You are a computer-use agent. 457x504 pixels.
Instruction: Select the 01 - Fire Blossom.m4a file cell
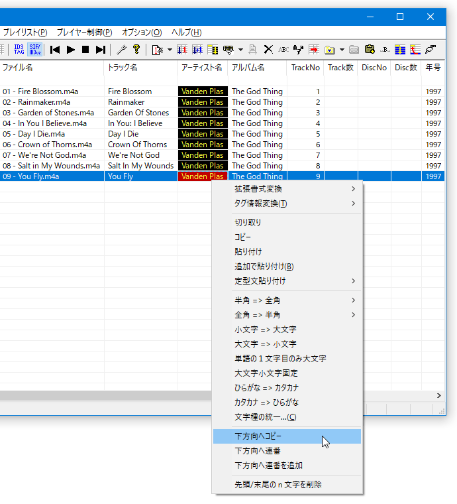click(x=52, y=92)
